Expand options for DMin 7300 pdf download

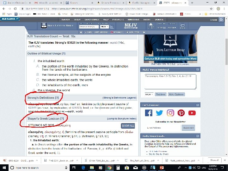(117, 160)
